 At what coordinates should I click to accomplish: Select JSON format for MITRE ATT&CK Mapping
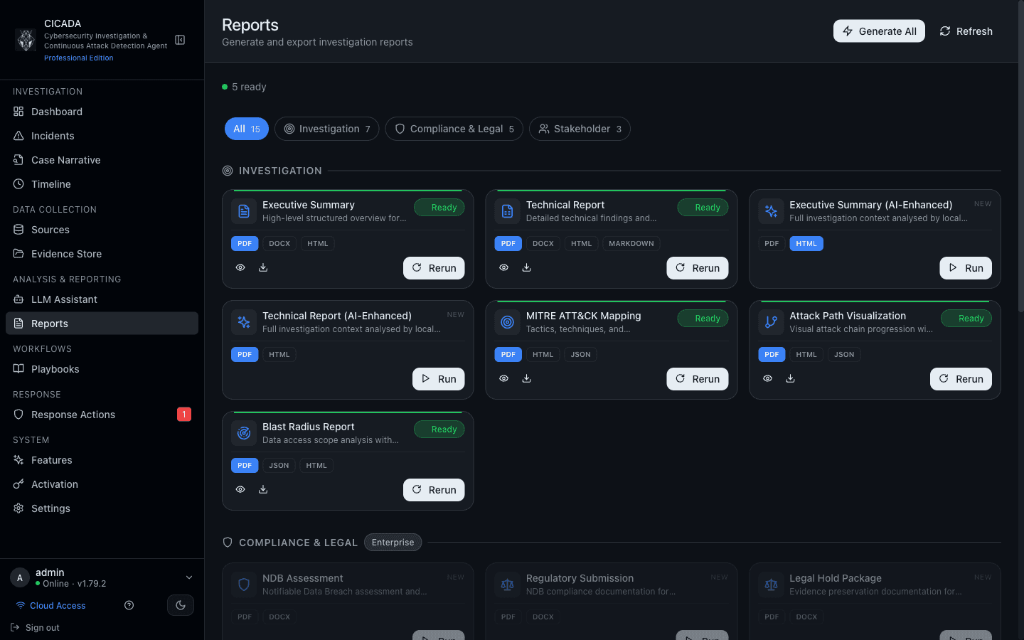point(581,354)
